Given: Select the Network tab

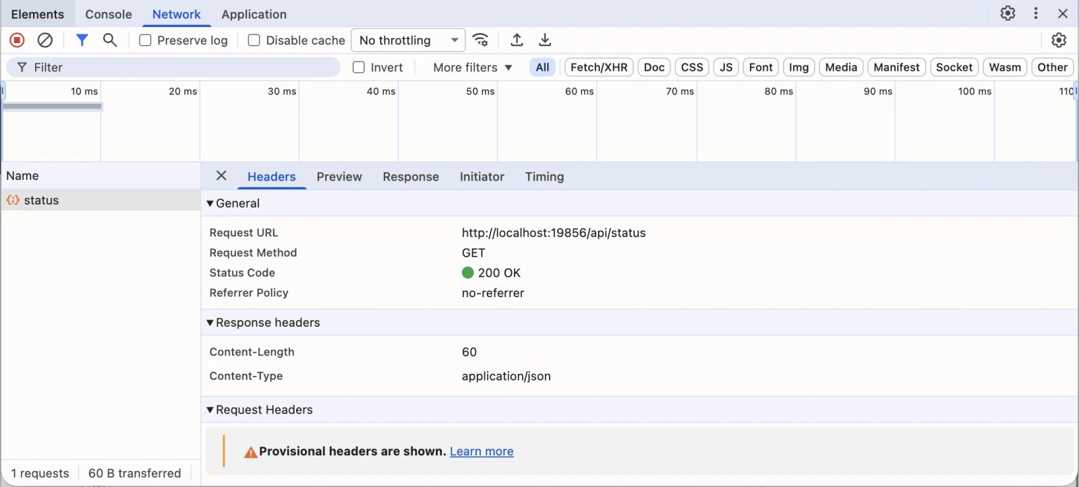Looking at the screenshot, I should [x=177, y=14].
